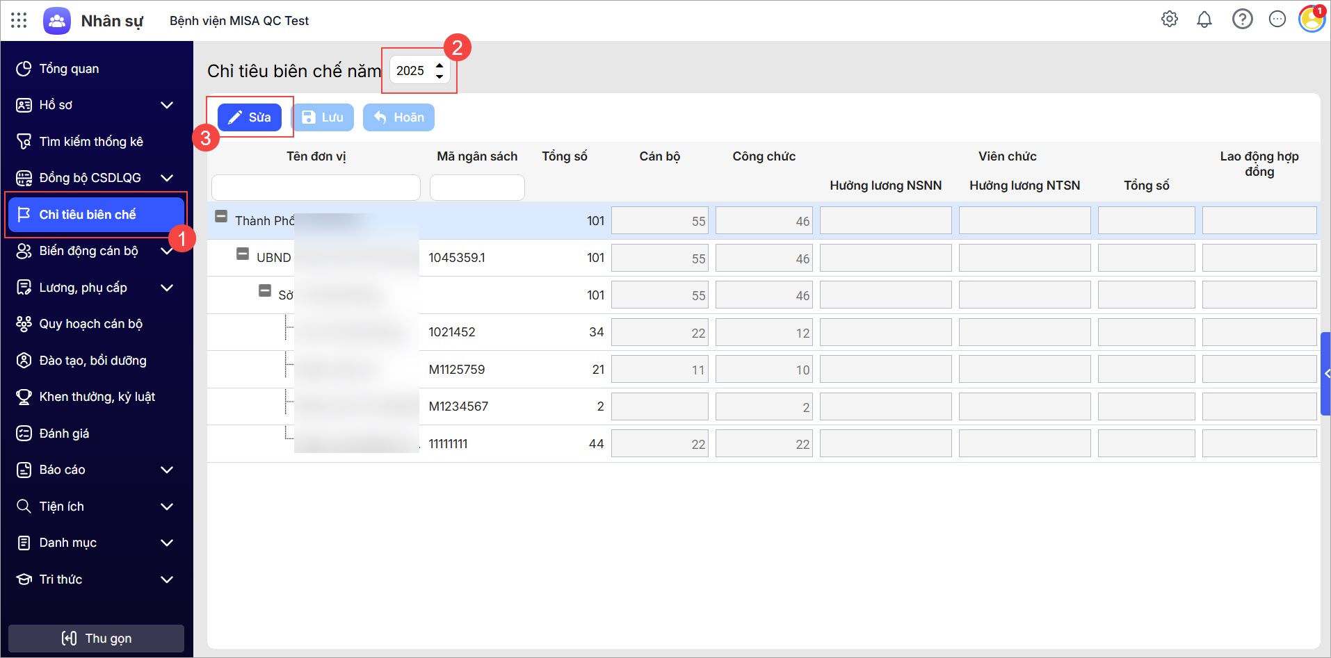1331x658 pixels.
Task: Click the Sửa edit button
Action: click(250, 117)
